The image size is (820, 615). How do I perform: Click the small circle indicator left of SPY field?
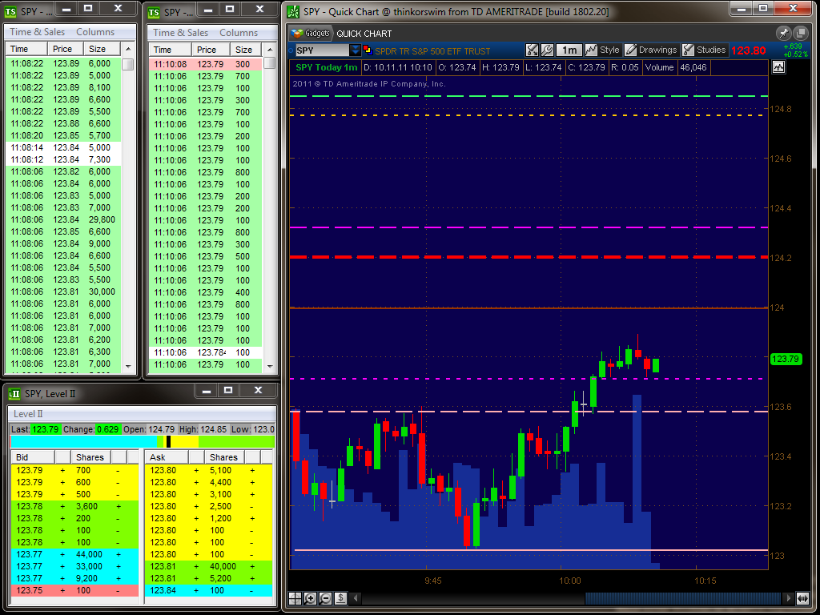pos(291,50)
